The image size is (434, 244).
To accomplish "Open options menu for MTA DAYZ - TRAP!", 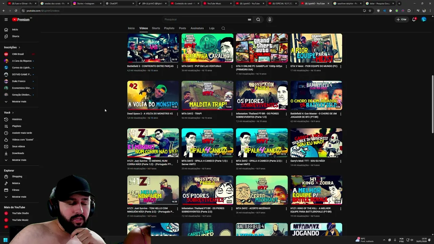I will tap(232, 114).
